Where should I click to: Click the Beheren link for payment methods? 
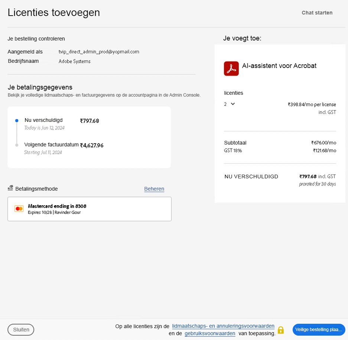tap(154, 189)
